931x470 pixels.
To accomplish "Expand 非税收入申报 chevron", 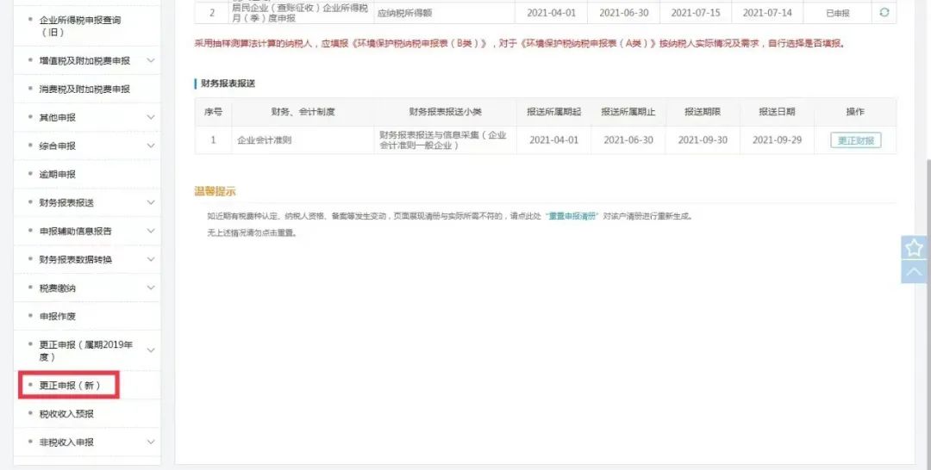I will tap(151, 442).
